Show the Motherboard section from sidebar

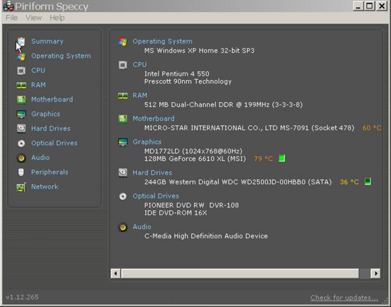(x=52, y=100)
